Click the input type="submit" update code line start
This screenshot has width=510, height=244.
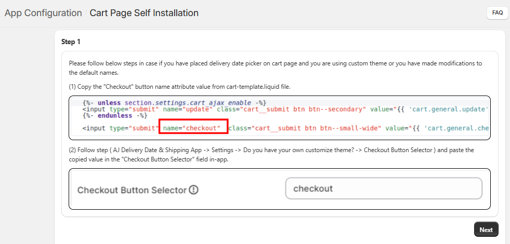pos(120,109)
